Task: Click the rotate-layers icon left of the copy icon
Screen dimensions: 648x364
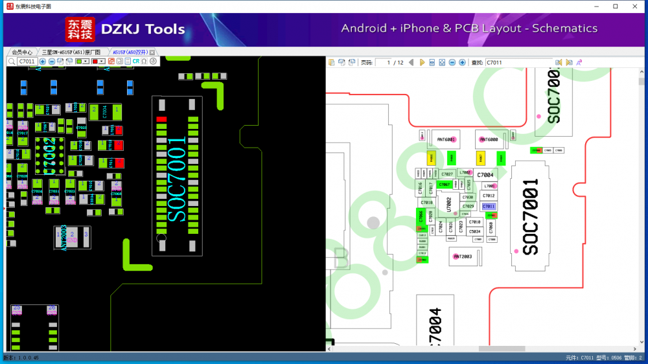Action: click(x=60, y=62)
